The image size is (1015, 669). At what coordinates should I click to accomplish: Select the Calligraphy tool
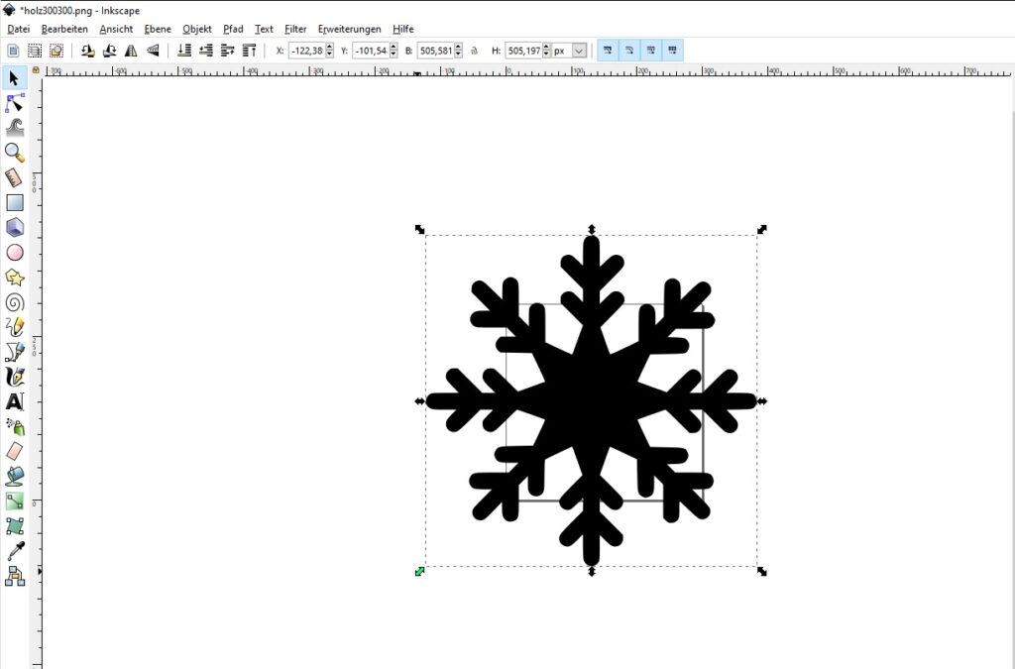tap(14, 377)
